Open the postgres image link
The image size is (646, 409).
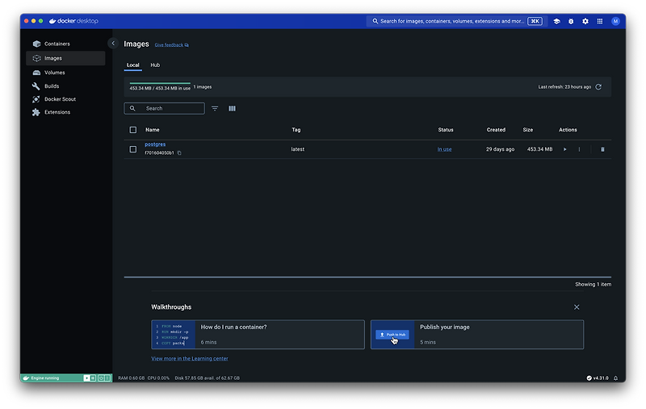[155, 144]
